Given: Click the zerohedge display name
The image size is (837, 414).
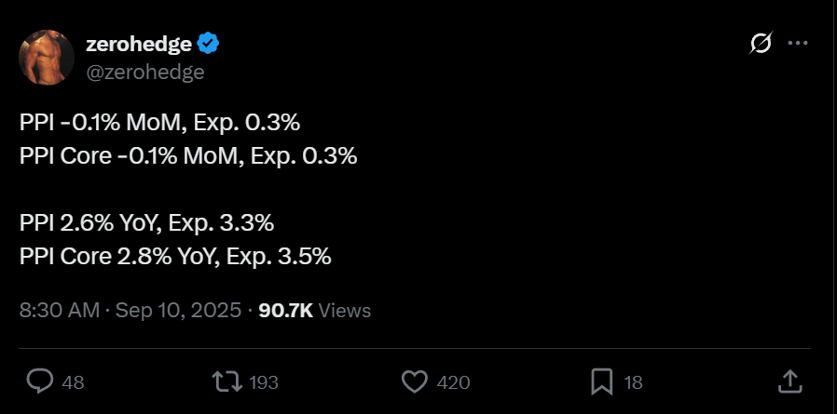Looking at the screenshot, I should [137, 43].
